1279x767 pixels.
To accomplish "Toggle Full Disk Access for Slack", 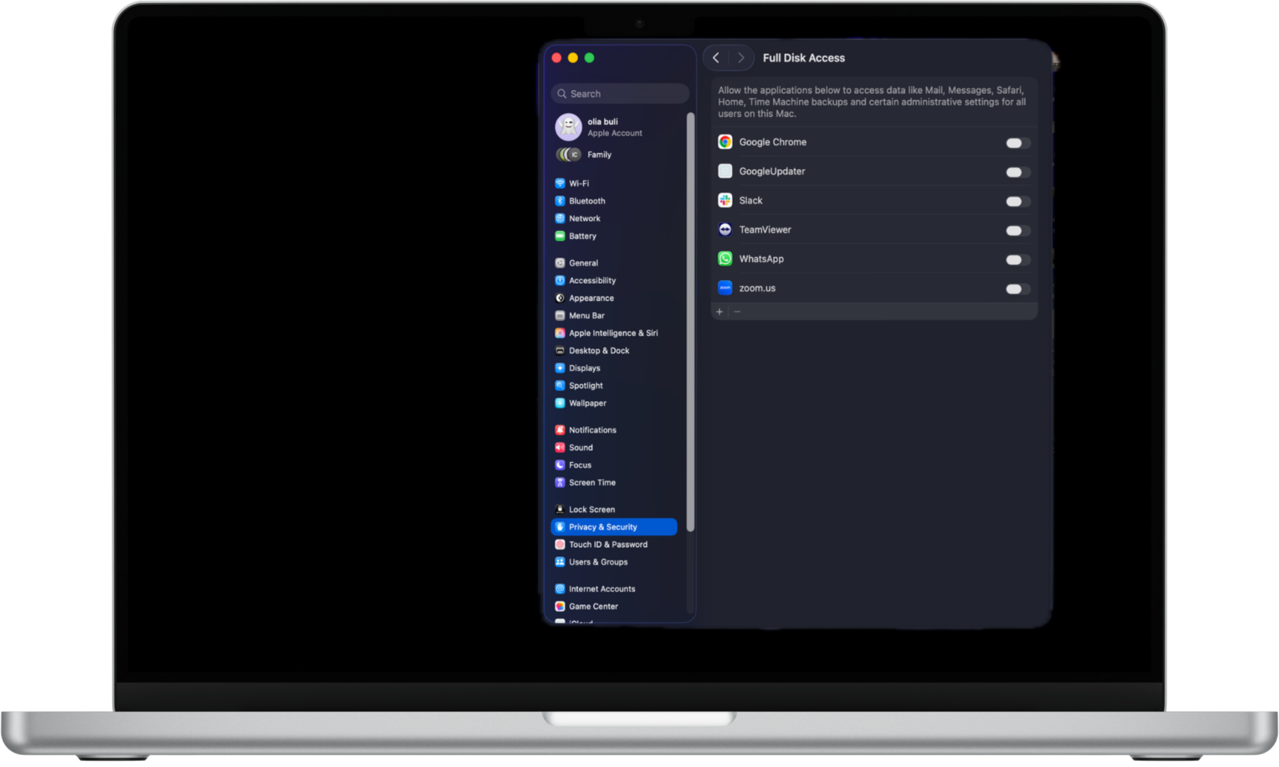I will click(1018, 201).
